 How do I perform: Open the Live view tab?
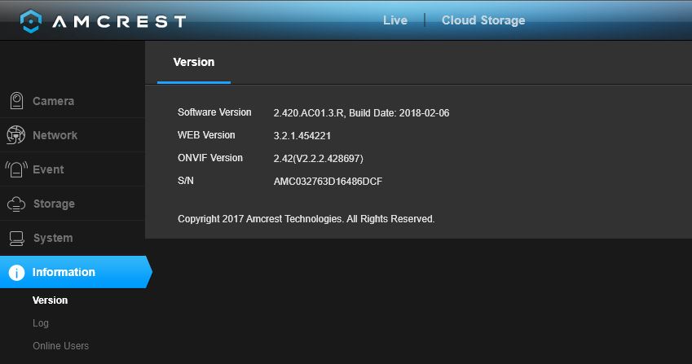click(x=395, y=20)
